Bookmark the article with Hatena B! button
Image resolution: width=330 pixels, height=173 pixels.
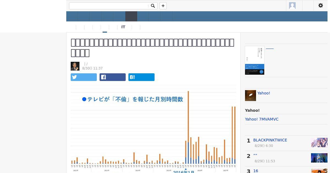pyautogui.click(x=141, y=77)
